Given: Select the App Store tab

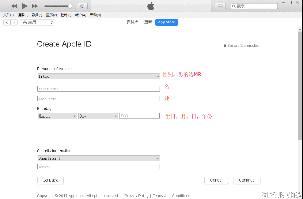Looking at the screenshot, I should (x=166, y=22).
